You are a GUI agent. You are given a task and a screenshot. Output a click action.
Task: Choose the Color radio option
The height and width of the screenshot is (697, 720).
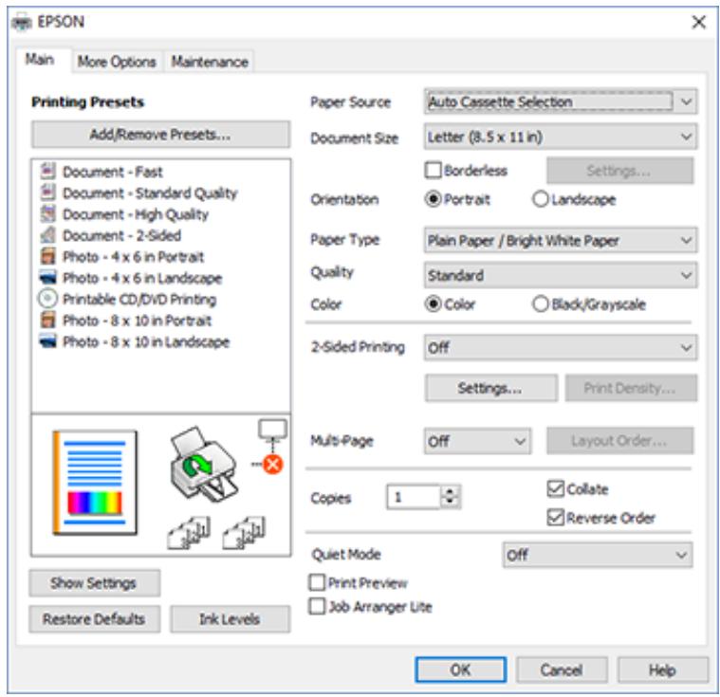pos(433,304)
